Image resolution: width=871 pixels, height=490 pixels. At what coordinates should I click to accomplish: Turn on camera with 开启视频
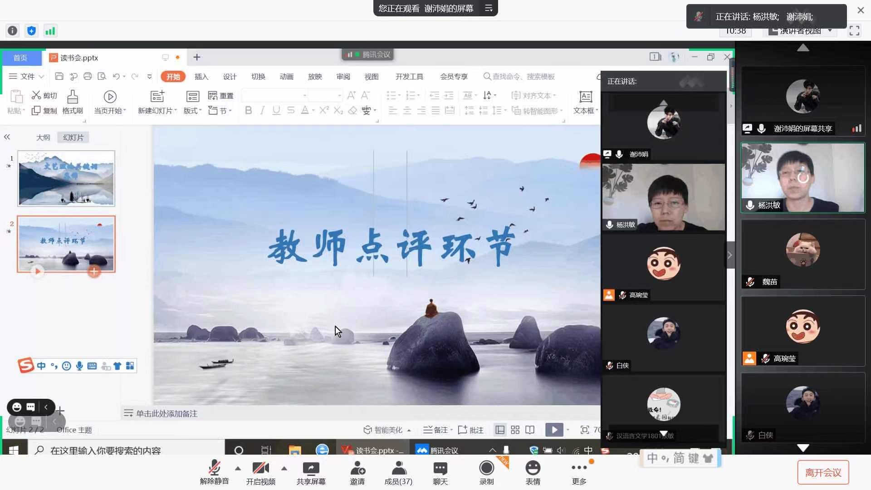[x=260, y=468]
